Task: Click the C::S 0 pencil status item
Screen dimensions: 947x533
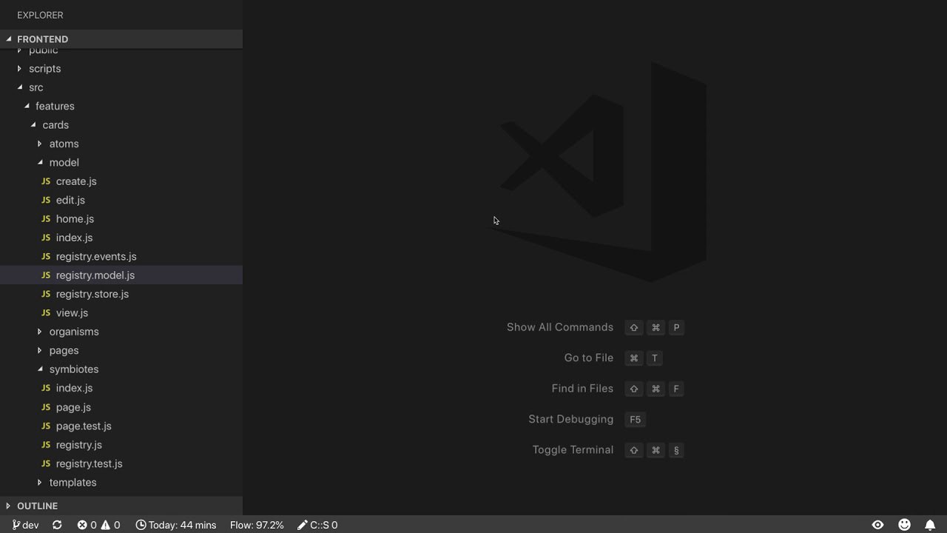Action: tap(317, 525)
